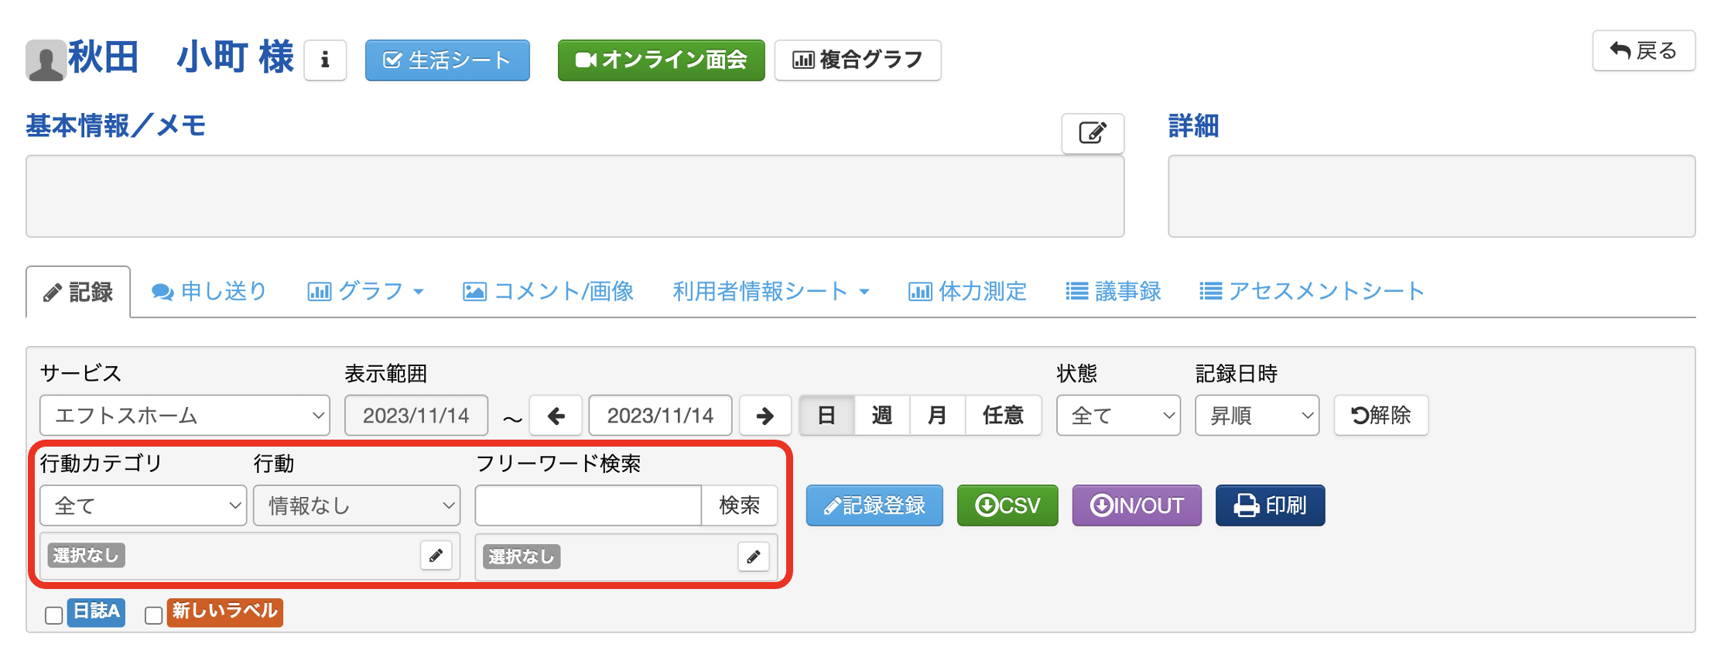
Task: Open the 議事録 tab
Action: point(1113,292)
